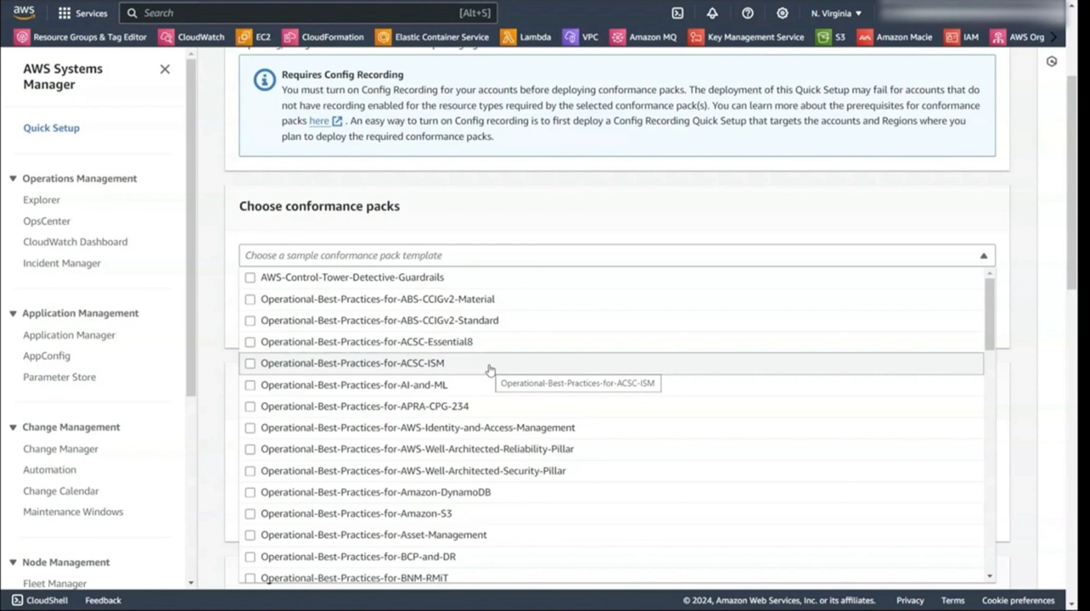Check AWS-Control-Tower-Detective-Guardrails pack
Image resolution: width=1090 pixels, height=611 pixels.
[250, 277]
